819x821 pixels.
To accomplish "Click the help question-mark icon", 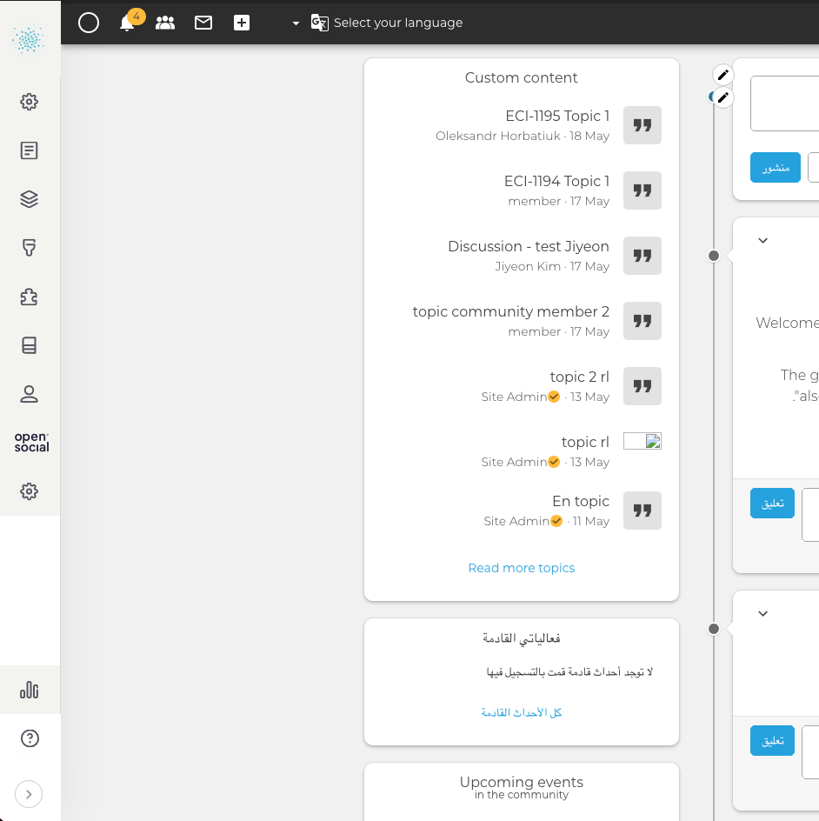I will [x=29, y=738].
